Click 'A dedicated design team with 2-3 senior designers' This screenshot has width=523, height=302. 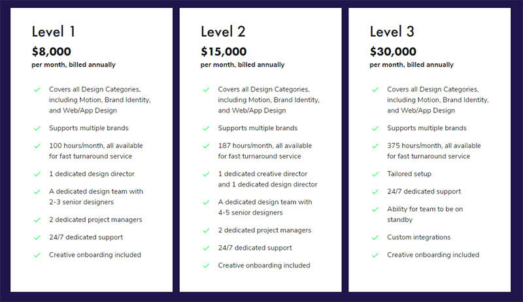click(96, 197)
